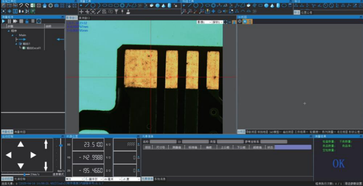Open the 影像1 image source dropdown
This screenshot has width=363, height=186.
[x=204, y=22]
